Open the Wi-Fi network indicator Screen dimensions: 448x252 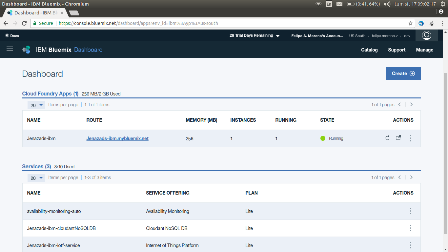[x=318, y=4]
